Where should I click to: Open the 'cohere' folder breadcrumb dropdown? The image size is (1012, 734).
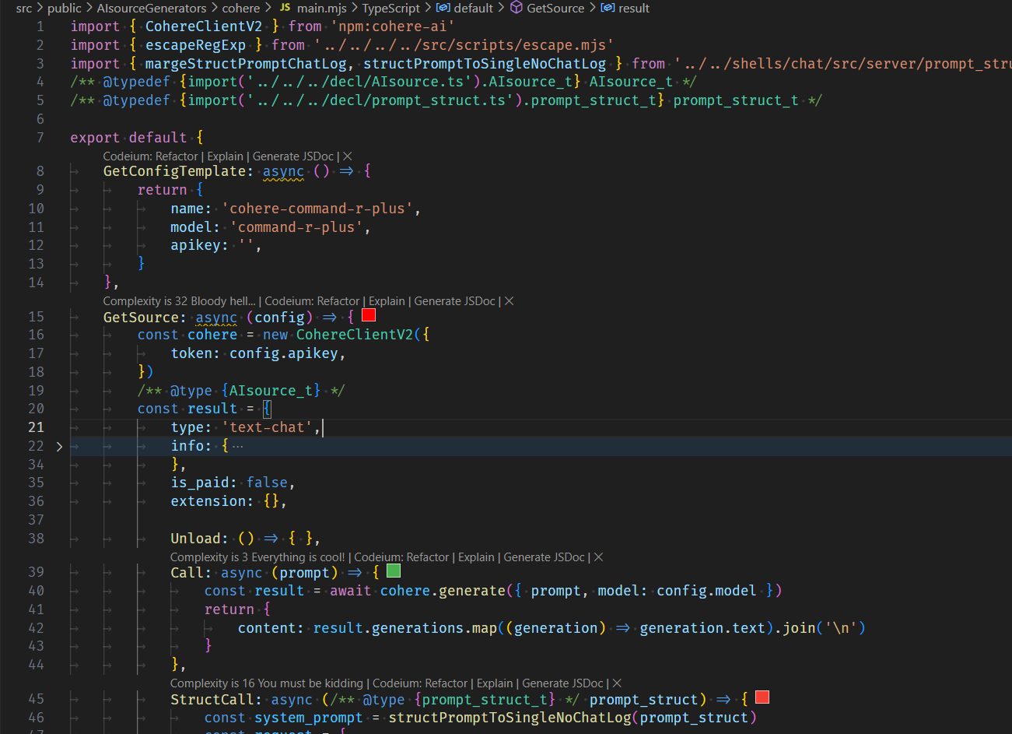241,8
